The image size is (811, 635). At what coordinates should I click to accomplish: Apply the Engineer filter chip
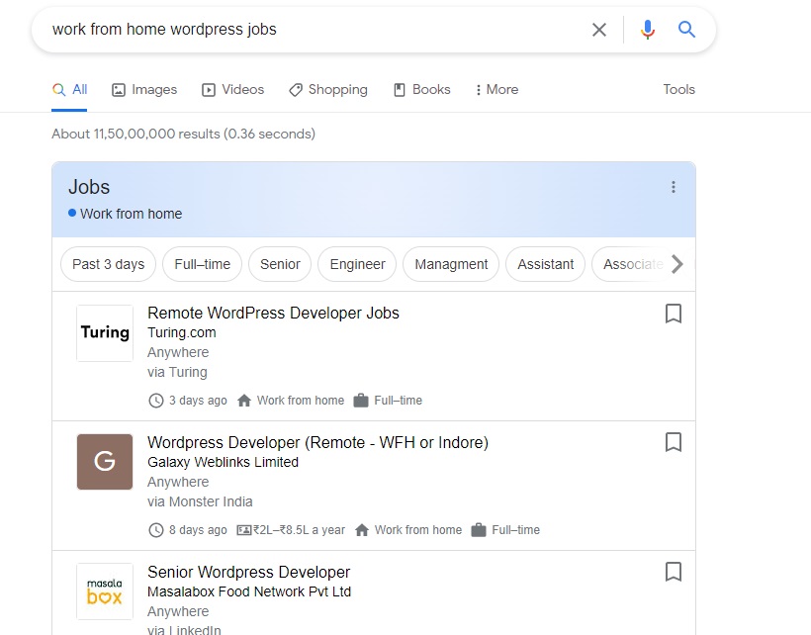357,264
